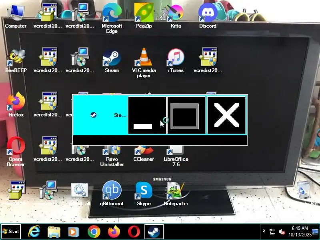Open the Discord shortcut

(x=208, y=16)
